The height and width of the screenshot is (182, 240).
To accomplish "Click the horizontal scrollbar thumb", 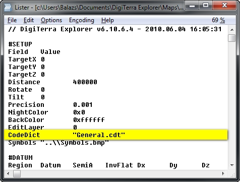I will pyautogui.click(x=17, y=173).
